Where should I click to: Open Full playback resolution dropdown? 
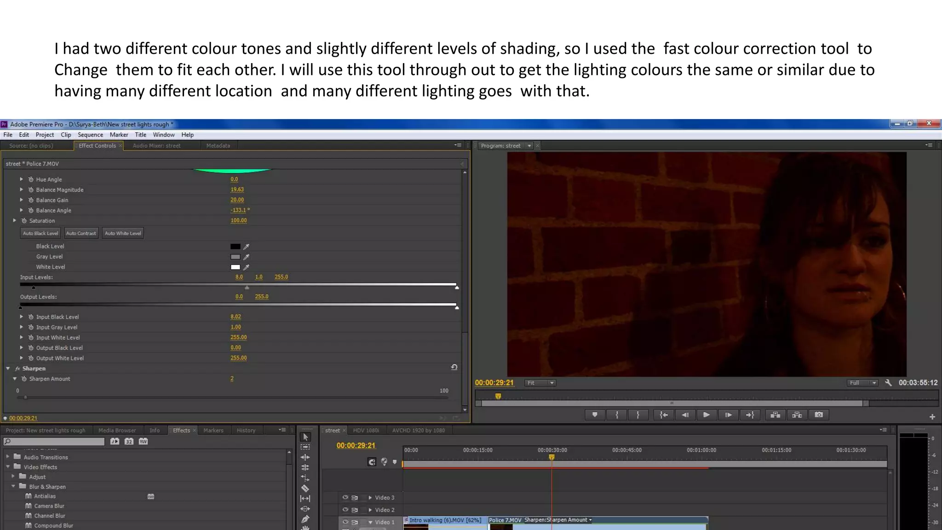click(862, 383)
